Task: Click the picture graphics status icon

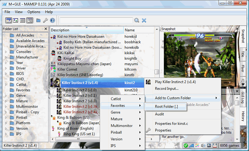Action: tap(209, 146)
